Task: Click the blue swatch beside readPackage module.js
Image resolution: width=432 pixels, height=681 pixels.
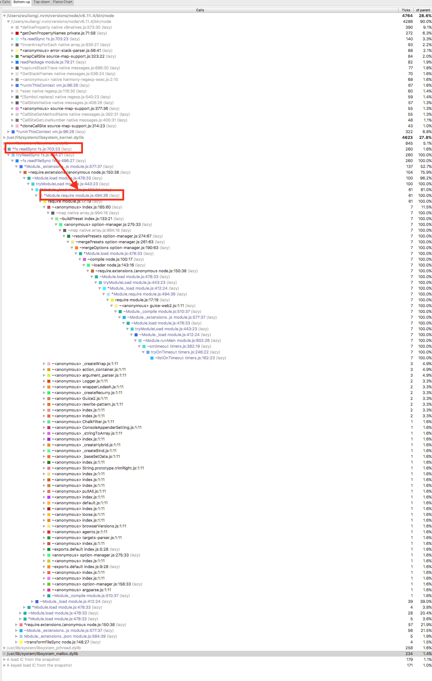Action: (x=17, y=62)
